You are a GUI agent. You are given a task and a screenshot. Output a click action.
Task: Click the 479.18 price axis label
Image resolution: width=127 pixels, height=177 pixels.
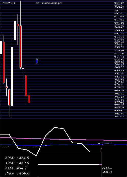click(x=119, y=82)
